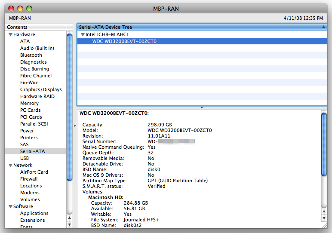
Task: Click the sidebar vertical splitter handle
Action: click(x=75, y=126)
